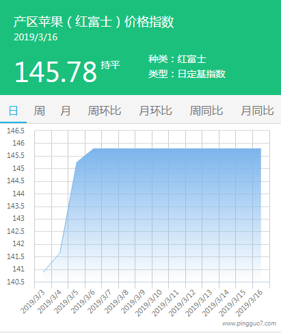Switch to the 周 weekly tab
The height and width of the screenshot is (333, 281).
(x=39, y=111)
